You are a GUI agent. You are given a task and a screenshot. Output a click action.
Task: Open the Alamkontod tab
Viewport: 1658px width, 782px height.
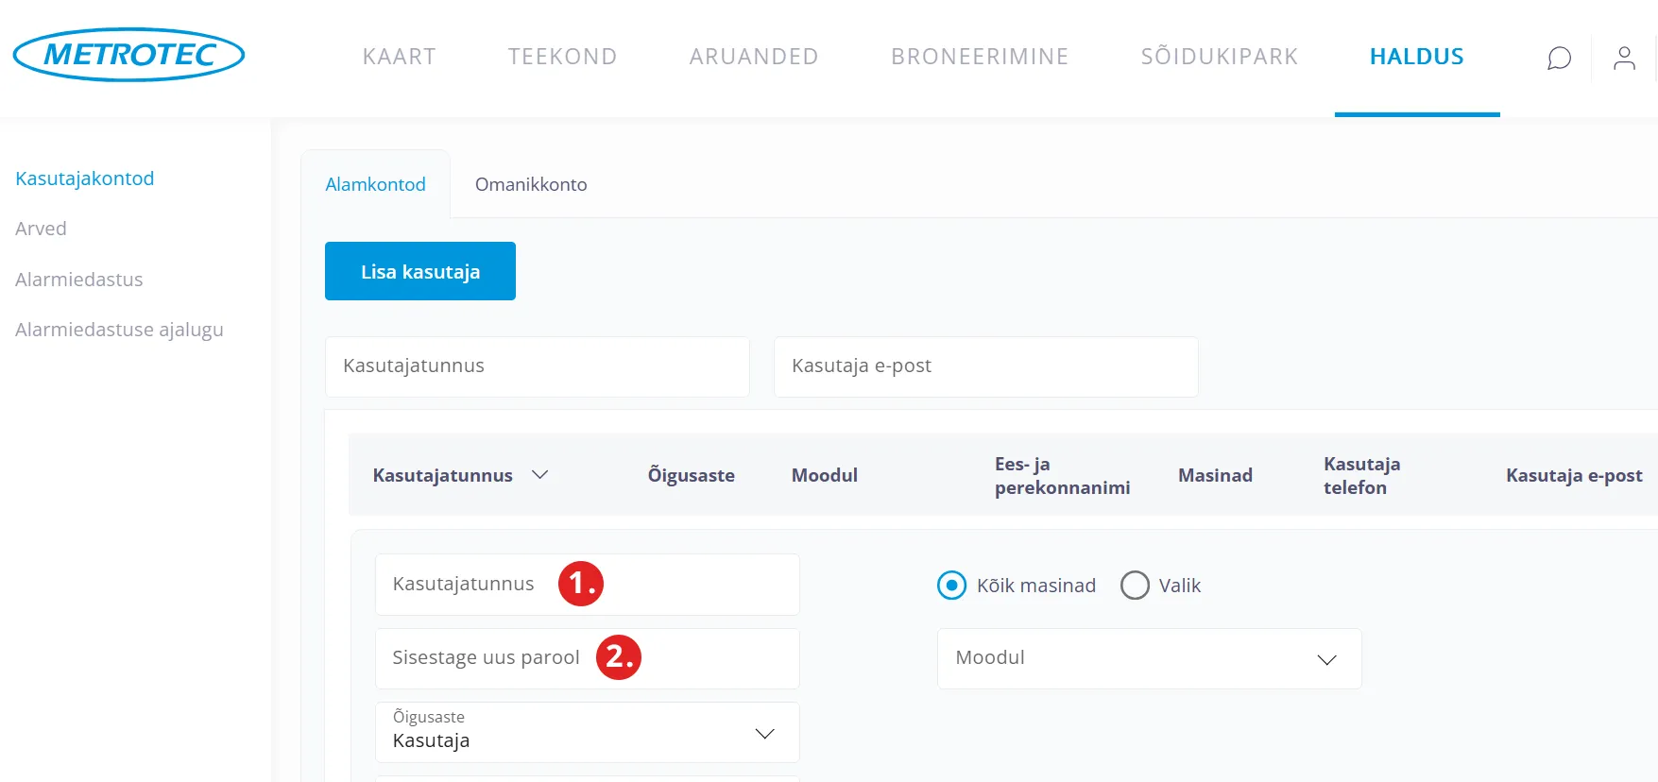[x=375, y=184]
